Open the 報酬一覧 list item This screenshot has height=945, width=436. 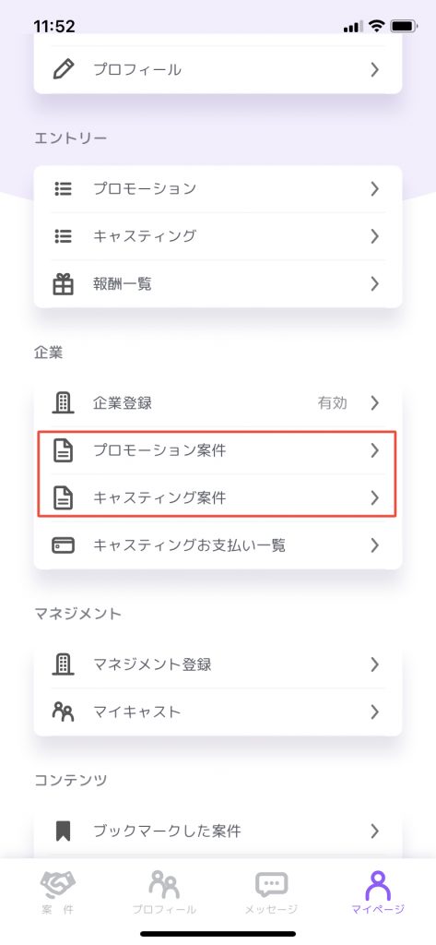coord(218,284)
